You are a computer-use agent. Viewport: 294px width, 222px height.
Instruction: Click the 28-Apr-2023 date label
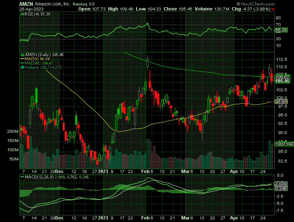(x=31, y=9)
